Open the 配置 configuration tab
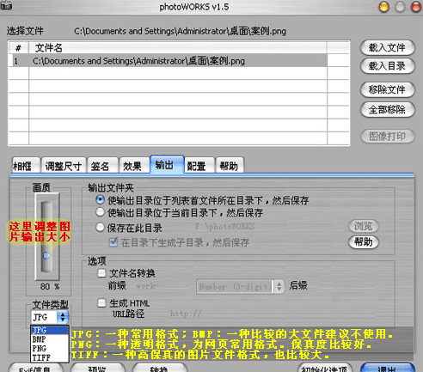This screenshot has width=423, height=372. [199, 166]
